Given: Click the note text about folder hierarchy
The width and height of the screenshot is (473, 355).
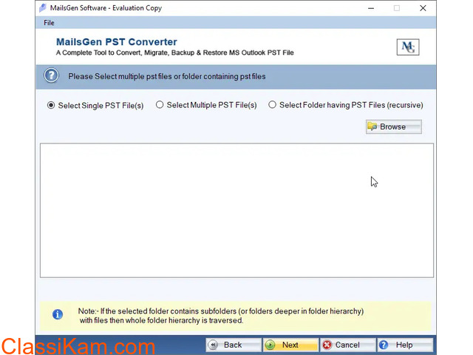Looking at the screenshot, I should pyautogui.click(x=221, y=316).
